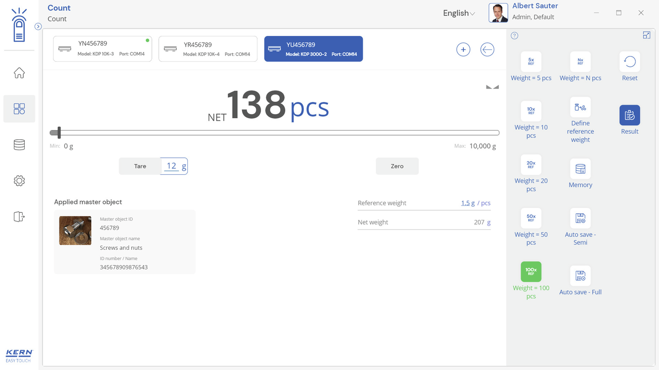Click the back arrow circle icon

pyautogui.click(x=487, y=49)
